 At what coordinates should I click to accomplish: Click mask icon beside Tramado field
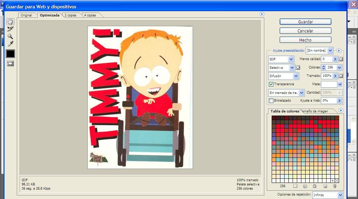click(x=341, y=76)
